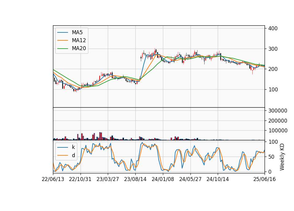The width and height of the screenshot is (294, 211).
Task: Click the 25/06/16 date axis label
Action: pos(265,180)
